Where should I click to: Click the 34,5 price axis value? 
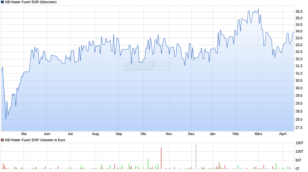pyautogui.click(x=299, y=25)
